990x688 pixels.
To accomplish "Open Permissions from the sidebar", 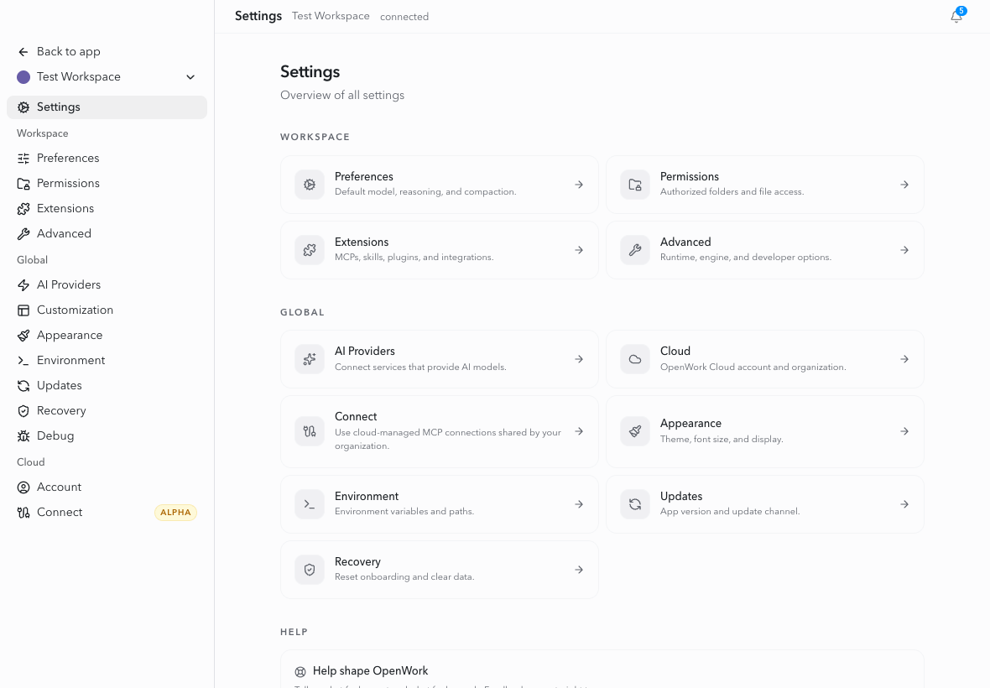I will pos(107,184).
